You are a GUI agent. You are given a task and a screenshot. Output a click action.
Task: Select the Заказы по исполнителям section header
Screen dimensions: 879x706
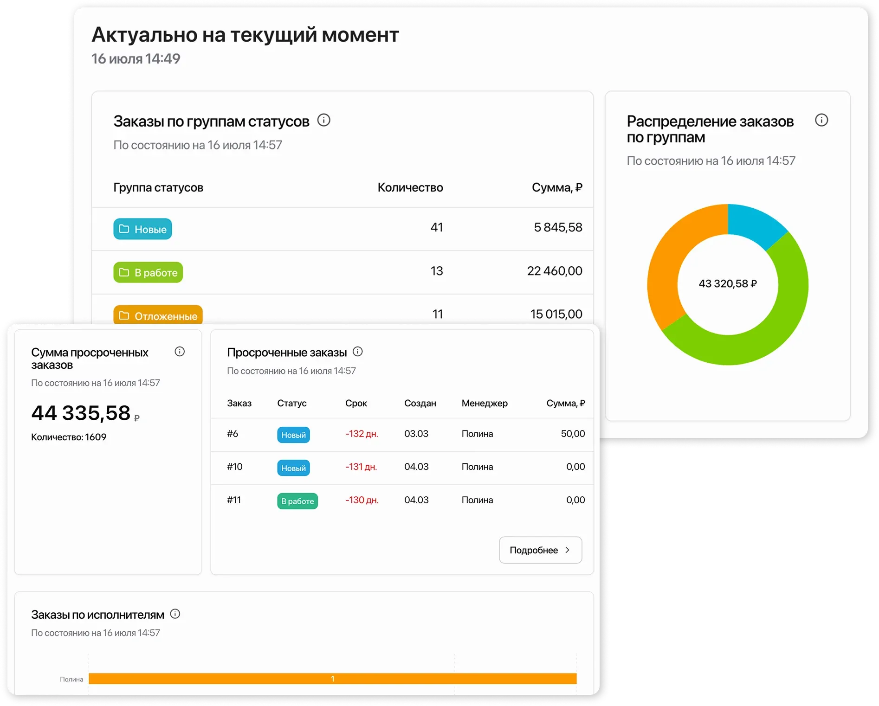[97, 614]
